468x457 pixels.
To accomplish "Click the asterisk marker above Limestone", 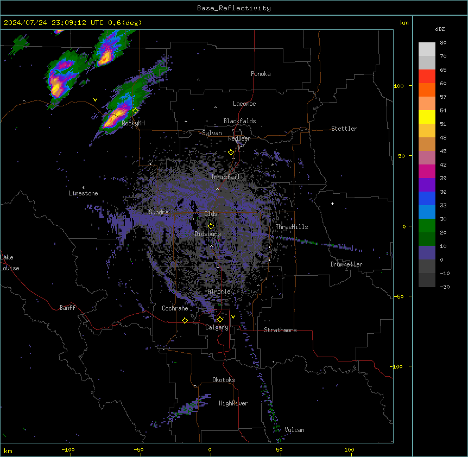I will (83, 188).
